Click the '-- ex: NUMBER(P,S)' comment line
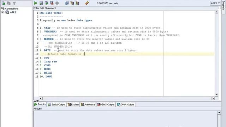Viewport: 226px width, 127px height. pyautogui.click(x=83, y=43)
